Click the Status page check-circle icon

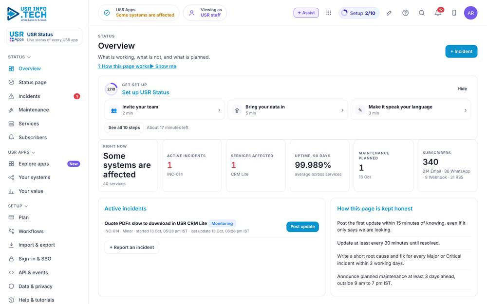pyautogui.click(x=11, y=82)
